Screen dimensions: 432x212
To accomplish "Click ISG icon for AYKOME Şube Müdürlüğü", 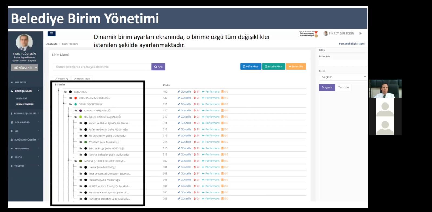I will pos(222,142).
